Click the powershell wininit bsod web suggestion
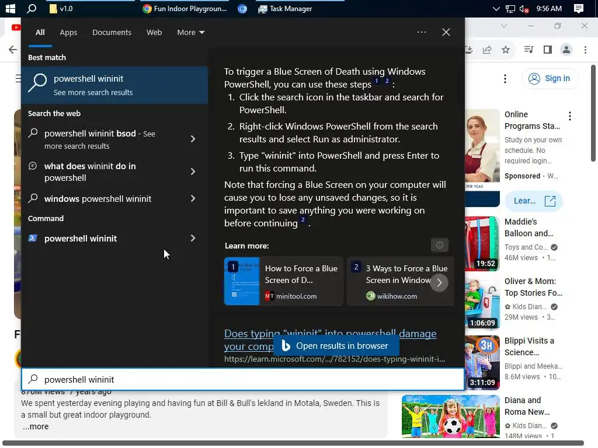The width and height of the screenshot is (598, 448). pos(100,139)
